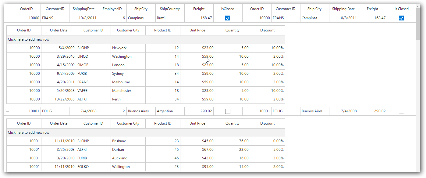
Task: Select the 10000 order link in BLONP row
Action: click(33, 48)
